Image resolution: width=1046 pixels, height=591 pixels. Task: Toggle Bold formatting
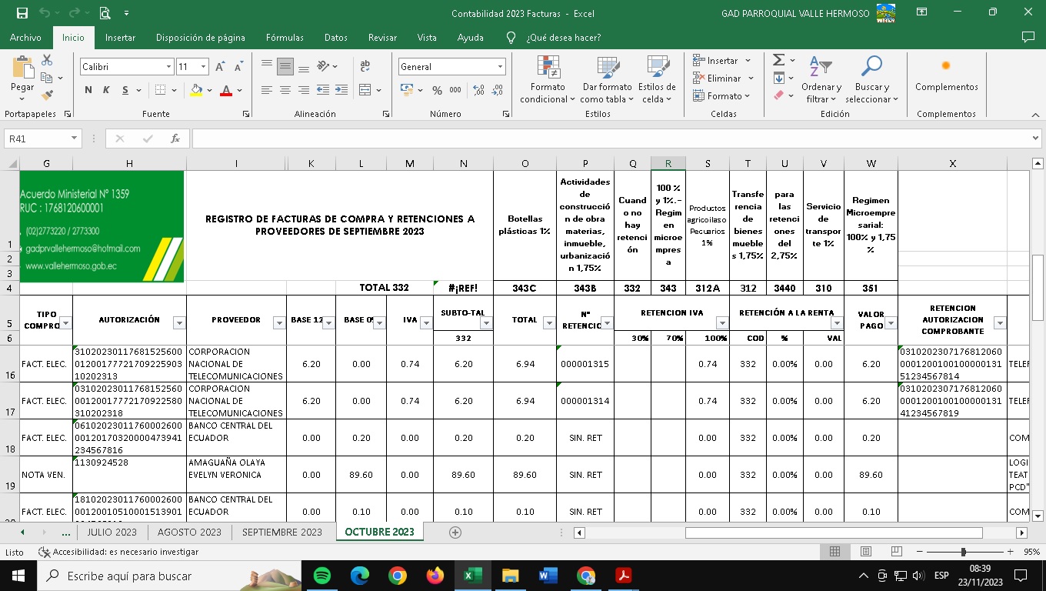tap(88, 91)
